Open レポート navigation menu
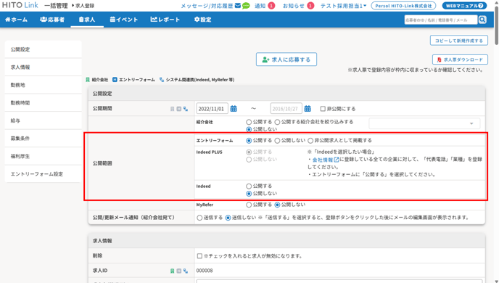The image size is (499, 283). coord(165,20)
